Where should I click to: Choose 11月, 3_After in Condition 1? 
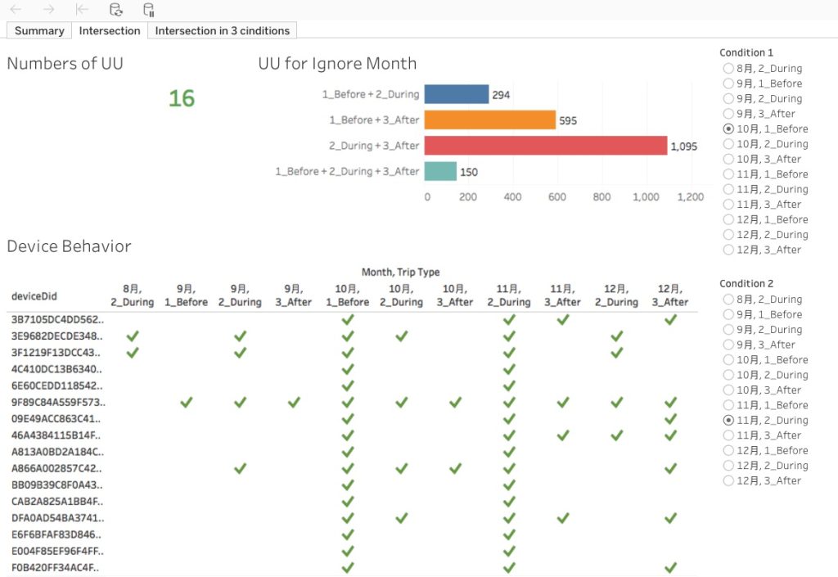(762, 204)
